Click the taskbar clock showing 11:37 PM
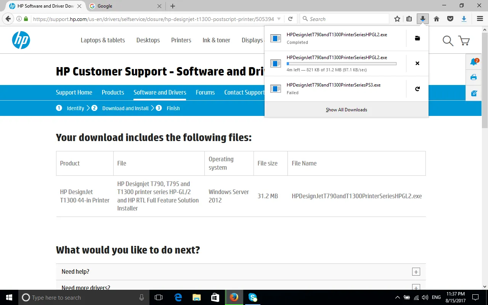The width and height of the screenshot is (488, 305). pyautogui.click(x=455, y=297)
